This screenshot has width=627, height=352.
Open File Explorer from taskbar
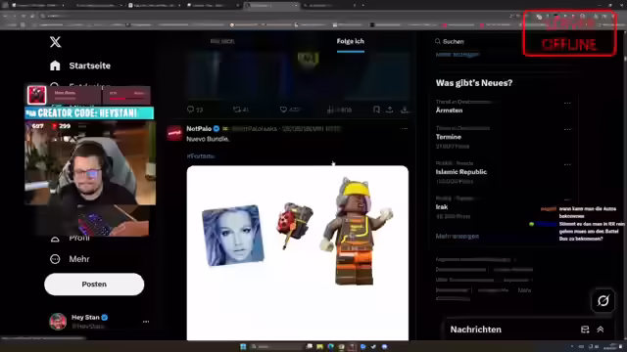click(x=319, y=346)
